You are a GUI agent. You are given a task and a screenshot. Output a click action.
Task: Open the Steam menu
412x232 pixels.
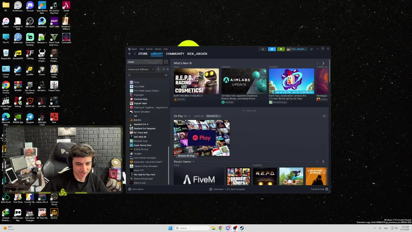coord(134,49)
